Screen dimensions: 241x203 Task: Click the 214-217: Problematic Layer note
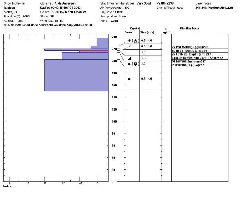coord(214,8)
